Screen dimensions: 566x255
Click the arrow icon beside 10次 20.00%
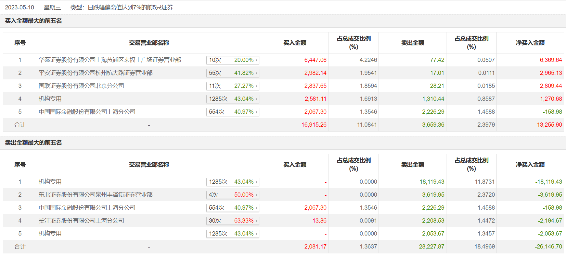(256, 60)
